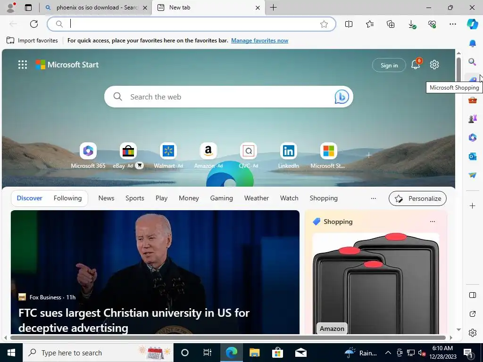Open Microsoft Store from taskbar
The width and height of the screenshot is (483, 362).
(277, 353)
